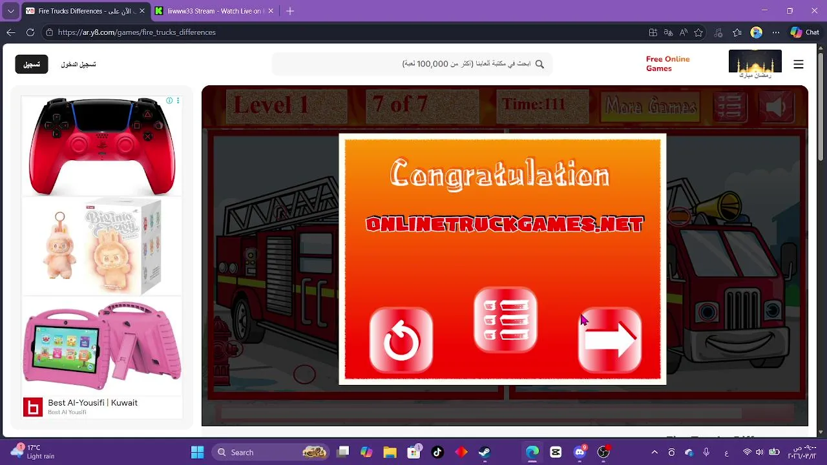Viewport: 827px width, 465px height.
Task: Click the Ramadan Mubarak banner image
Action: coord(755,64)
